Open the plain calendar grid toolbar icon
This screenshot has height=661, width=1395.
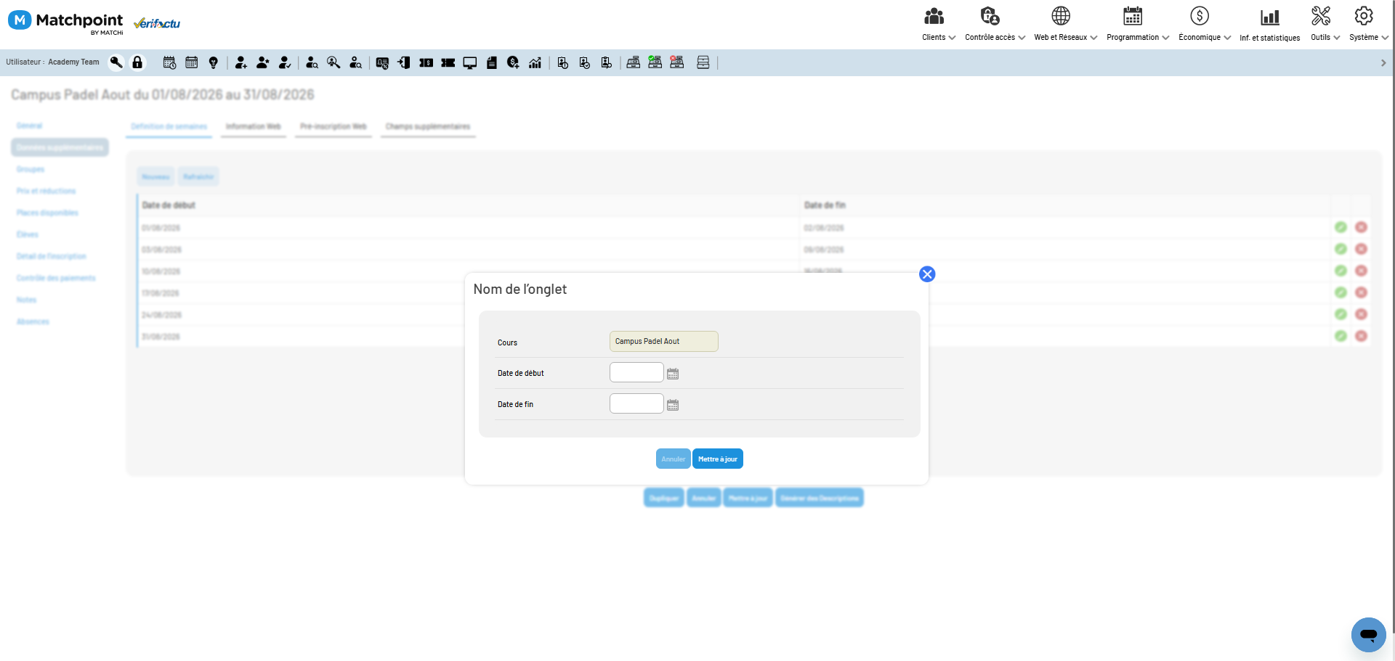[x=192, y=63]
